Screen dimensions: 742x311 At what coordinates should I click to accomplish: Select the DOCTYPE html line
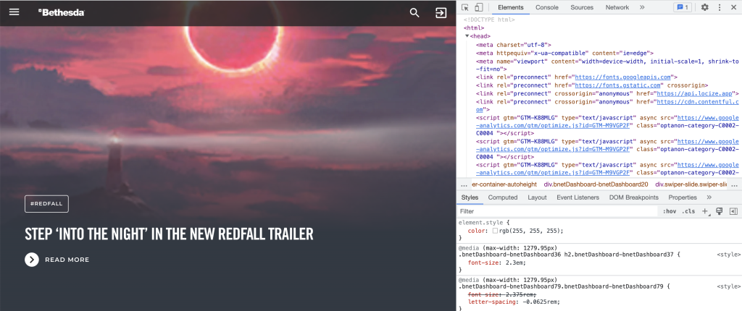[x=489, y=20]
